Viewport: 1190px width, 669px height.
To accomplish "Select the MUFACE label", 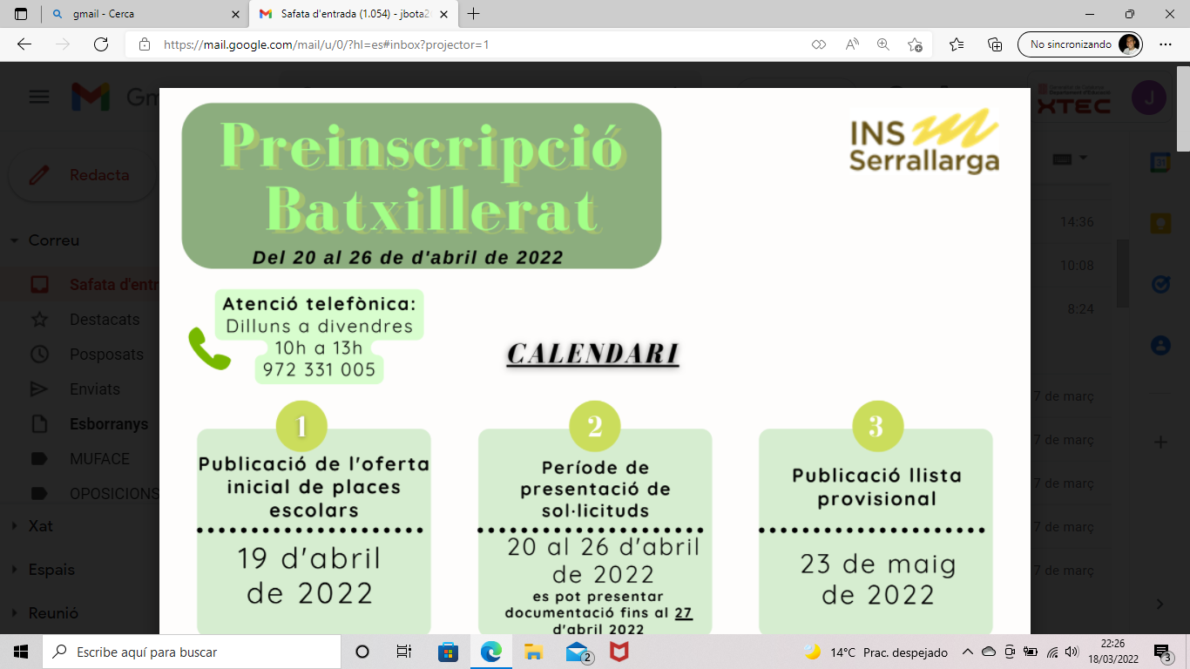I will tap(99, 459).
